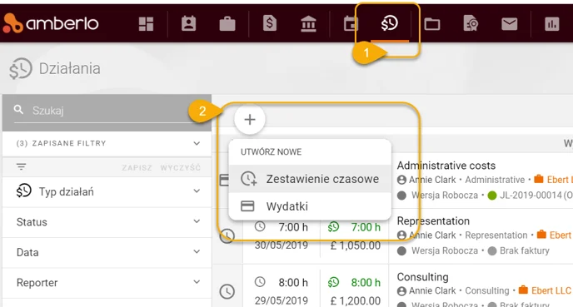Click the row clock icon of Consulting entry
573x307 pixels.
(227, 291)
